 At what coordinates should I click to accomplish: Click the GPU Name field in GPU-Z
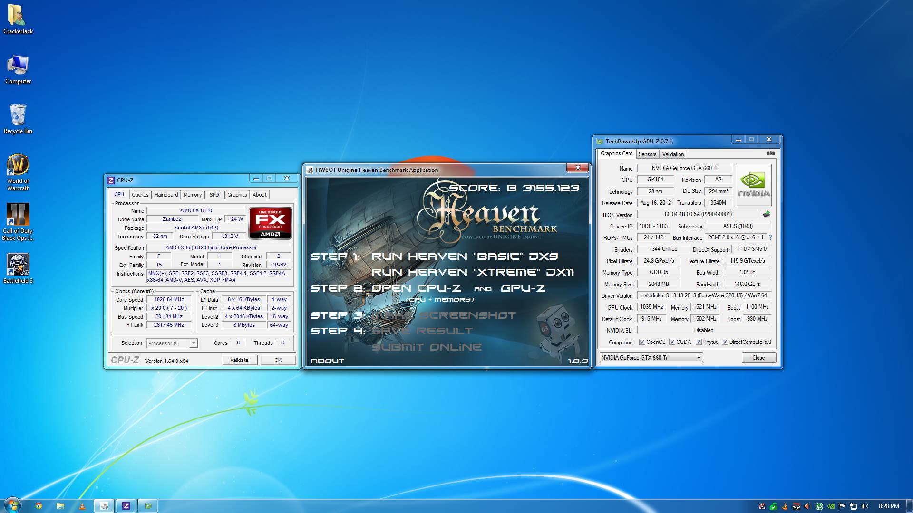click(x=684, y=168)
